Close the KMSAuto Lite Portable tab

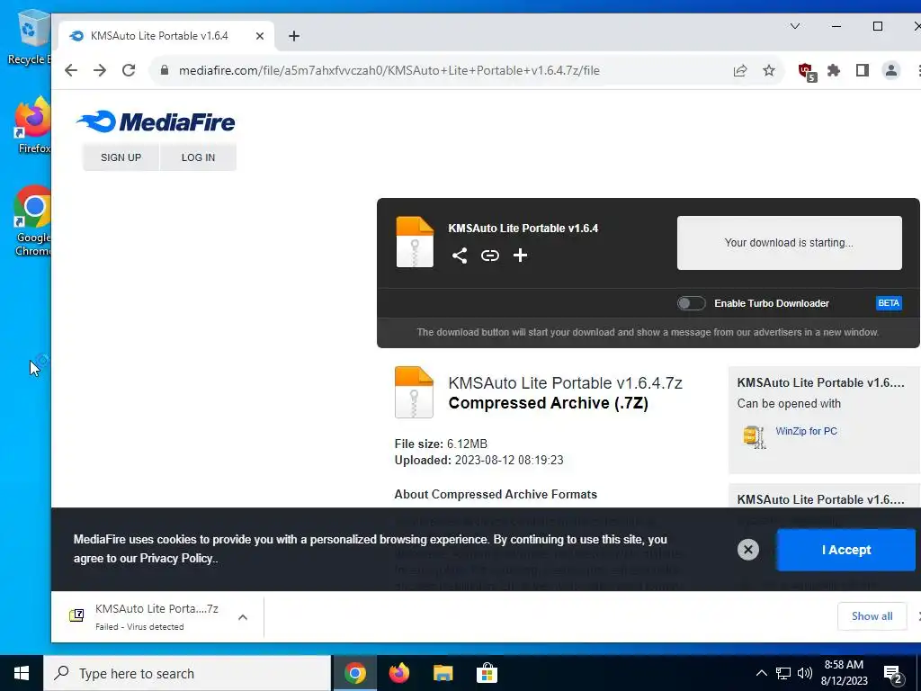(260, 36)
